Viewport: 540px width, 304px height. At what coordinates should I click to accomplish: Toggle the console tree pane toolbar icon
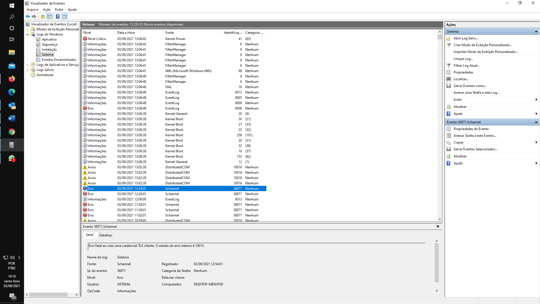point(49,16)
